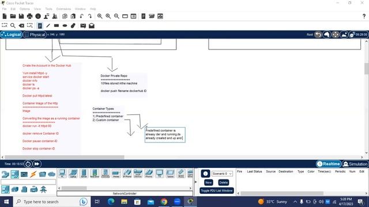Click the Delete scenario button
Image resolution: width=369 pixels, height=207 pixels.
[x=223, y=182]
